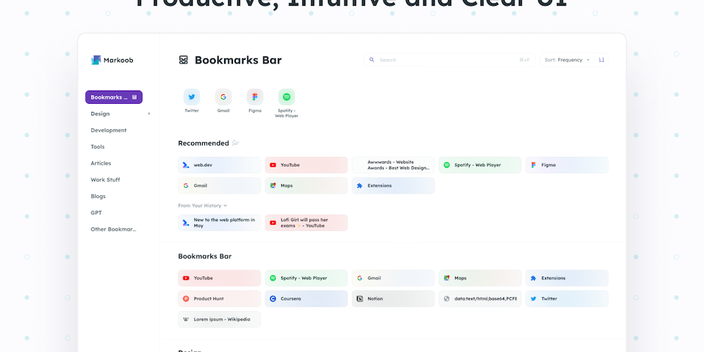Open the Gmail quick-access icon
Viewport: 704px width, 352px height.
223,97
